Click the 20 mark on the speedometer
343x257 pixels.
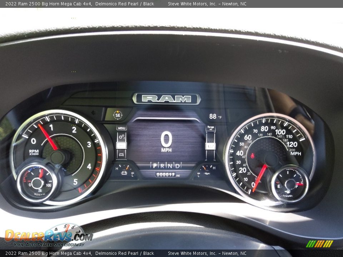pos(243,170)
